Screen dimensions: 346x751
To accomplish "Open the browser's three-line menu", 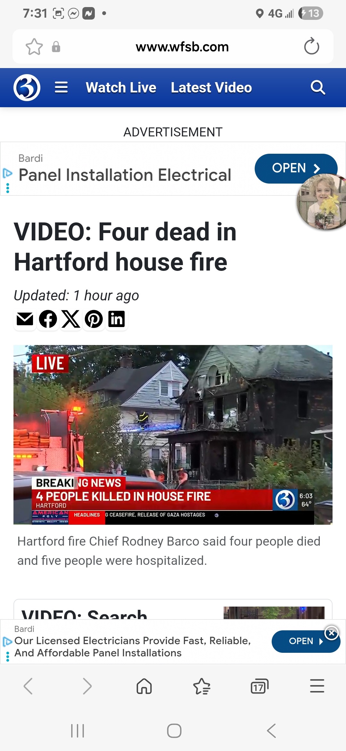I will (317, 686).
